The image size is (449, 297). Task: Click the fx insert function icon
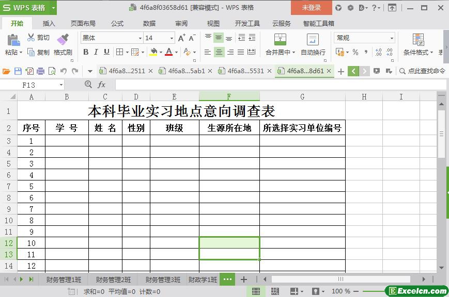102,85
